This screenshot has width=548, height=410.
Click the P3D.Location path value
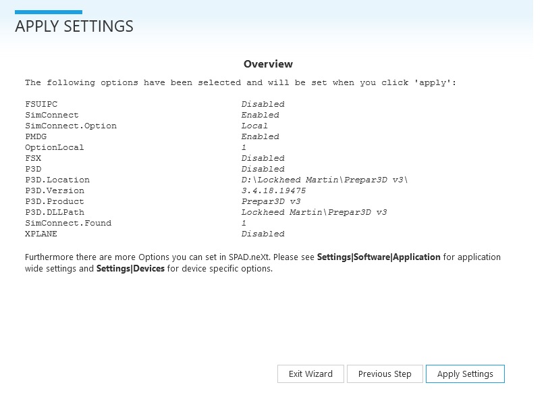point(325,180)
